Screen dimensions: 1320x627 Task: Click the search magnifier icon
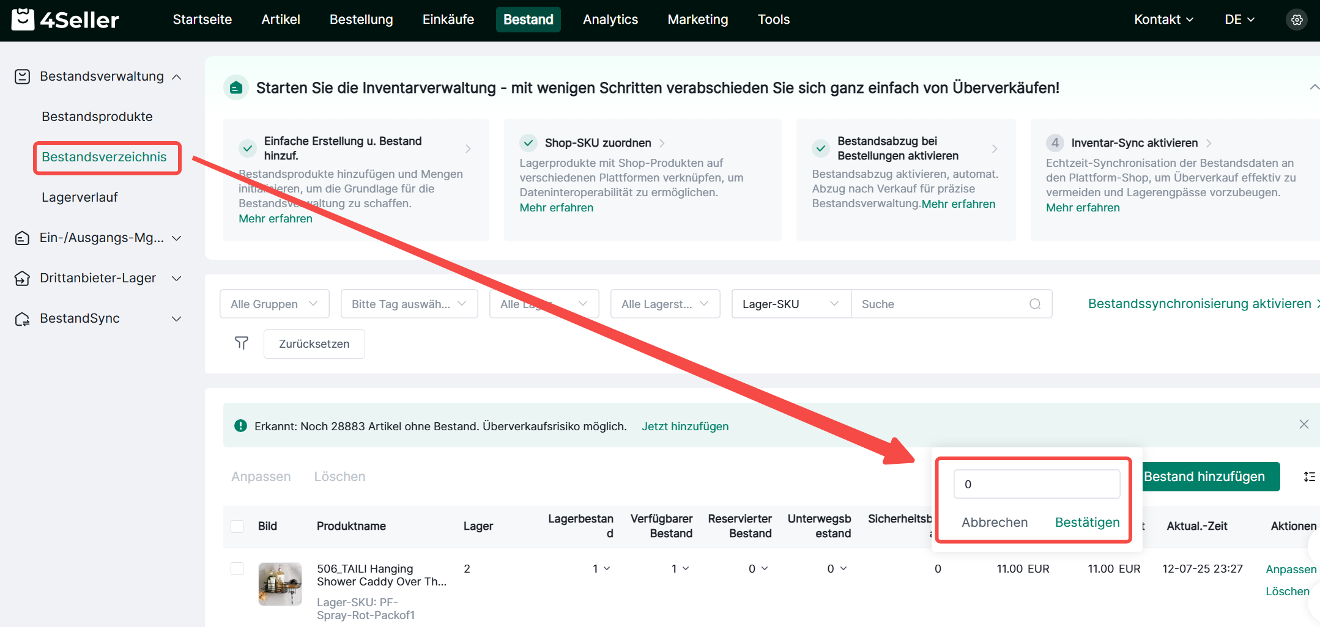pyautogui.click(x=1035, y=304)
